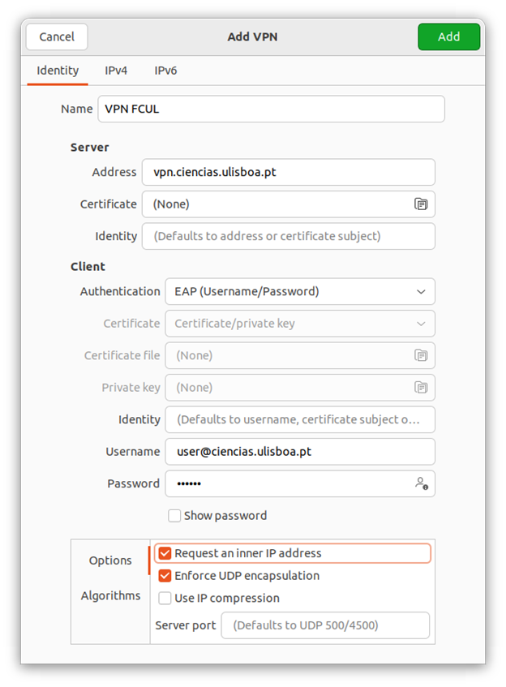Cancel the Add VPN dialog
The height and width of the screenshot is (687, 506).
pyautogui.click(x=57, y=36)
